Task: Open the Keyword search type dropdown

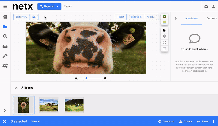Action: click(49, 7)
